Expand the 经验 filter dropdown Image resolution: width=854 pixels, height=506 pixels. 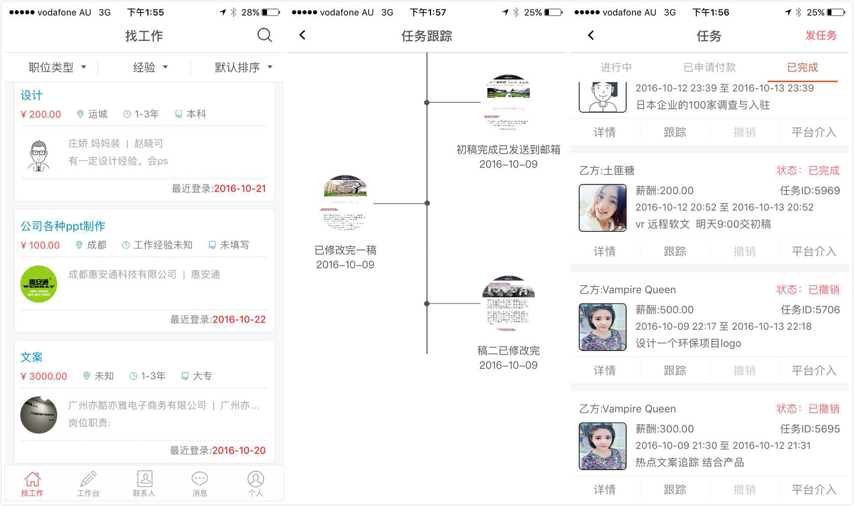pos(150,68)
